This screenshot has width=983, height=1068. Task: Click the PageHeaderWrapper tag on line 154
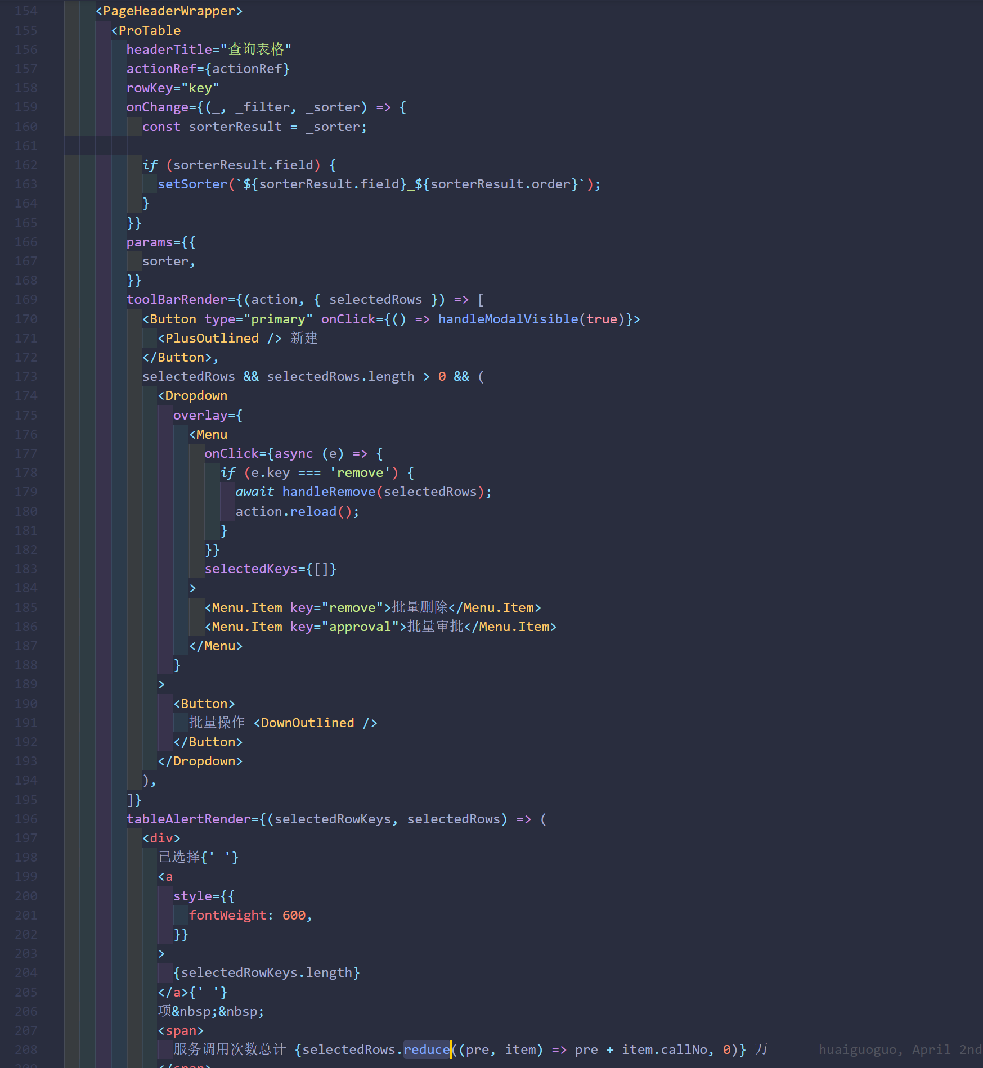pyautogui.click(x=168, y=11)
